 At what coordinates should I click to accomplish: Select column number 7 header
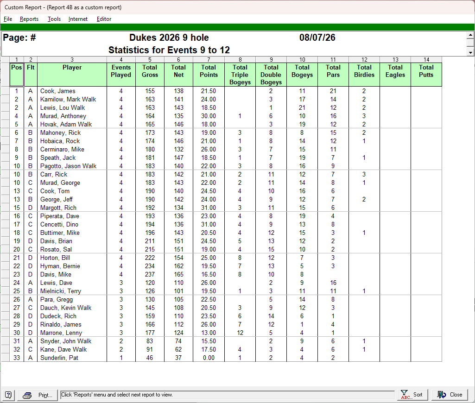(209, 60)
